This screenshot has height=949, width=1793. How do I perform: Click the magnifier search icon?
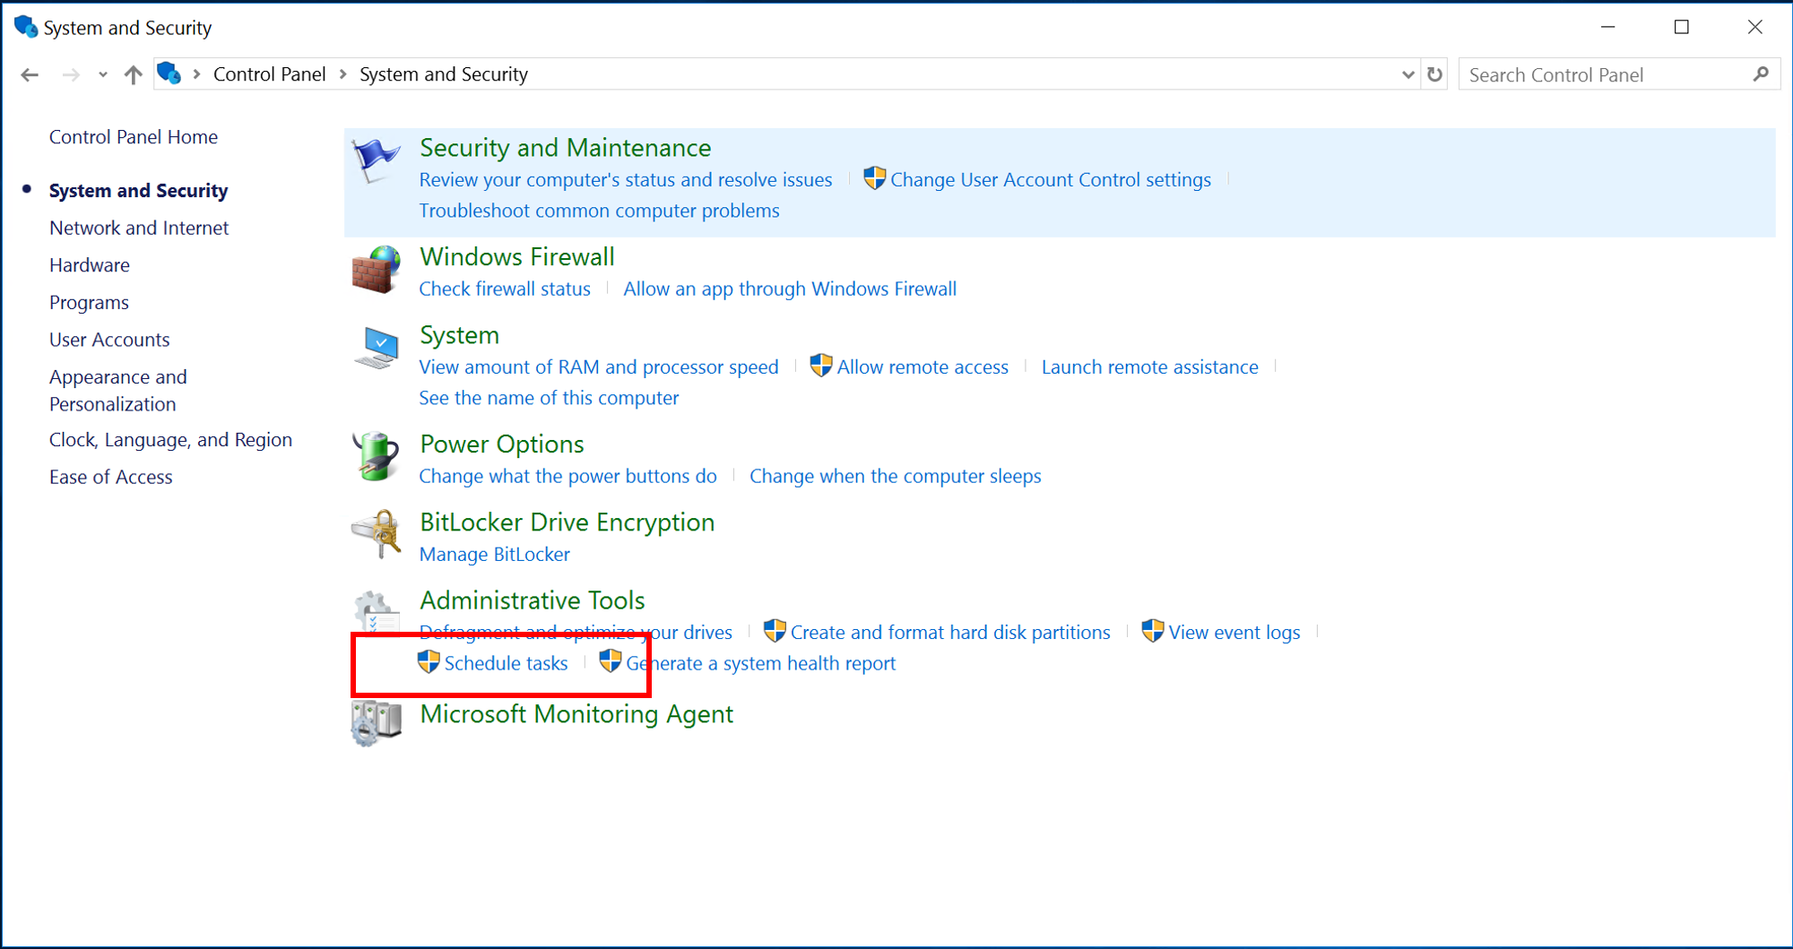[x=1761, y=74]
